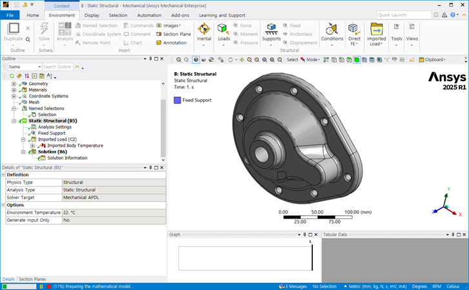Expand the Imported Body Temperature node
Screen dimensions: 469x290
(32, 146)
